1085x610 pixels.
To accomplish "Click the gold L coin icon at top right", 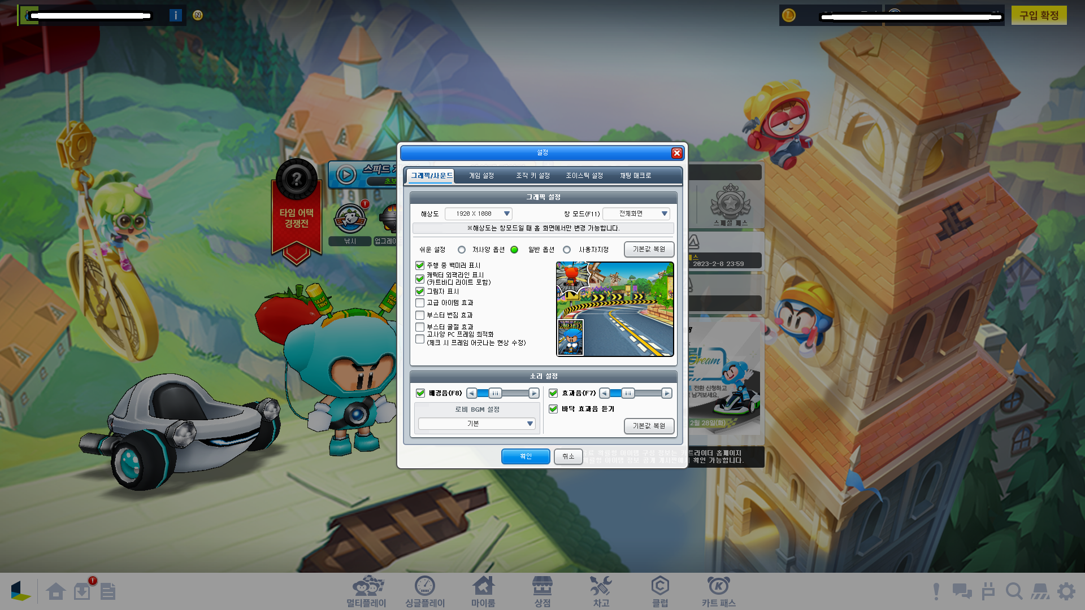I will click(789, 15).
